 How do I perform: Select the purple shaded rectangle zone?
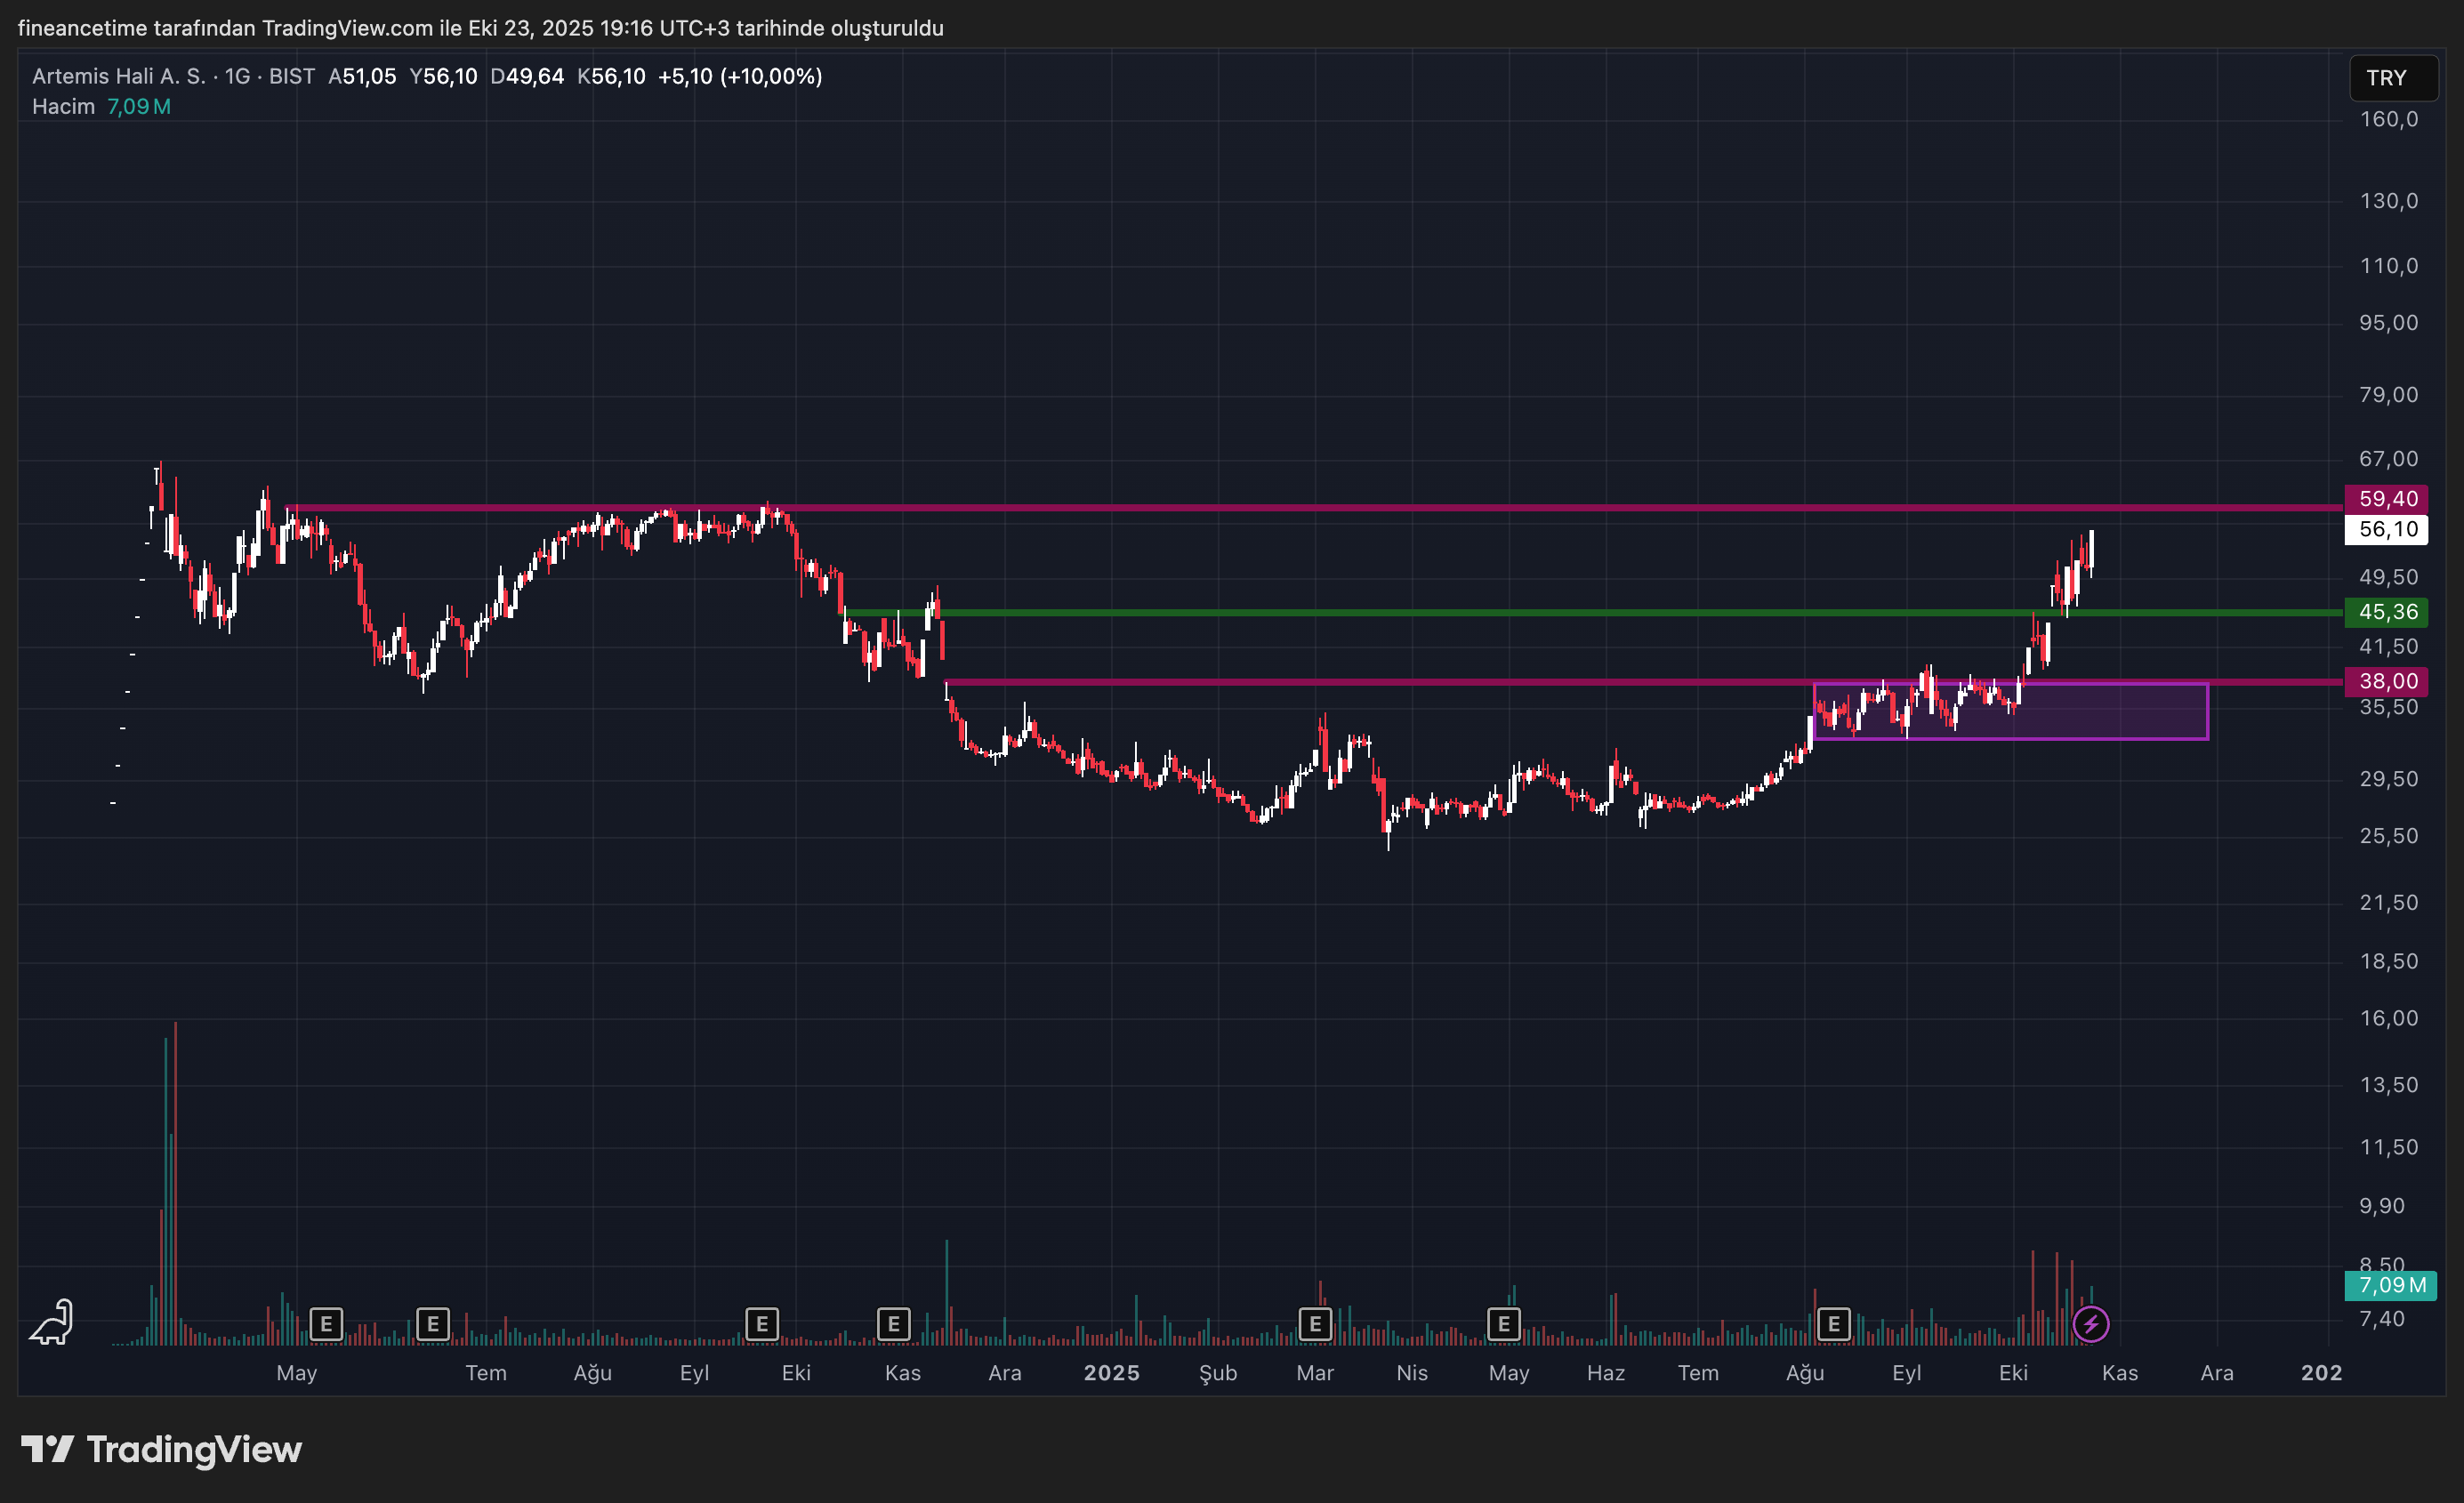(x=2110, y=718)
